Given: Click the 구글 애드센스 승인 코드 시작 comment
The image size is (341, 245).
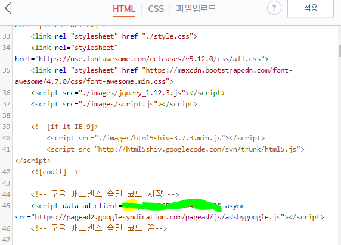Looking at the screenshot, I should [x=105, y=194].
